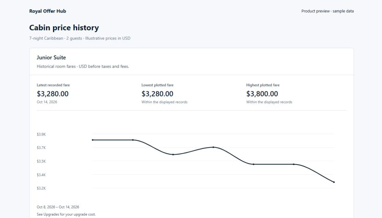Click "Within the displayed records" under Lowest plotted fare
Screen dimensions: 382x218
coord(165,102)
